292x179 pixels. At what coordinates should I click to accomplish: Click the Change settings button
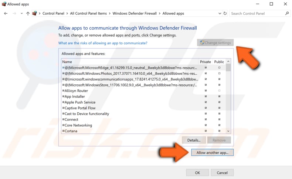pyautogui.click(x=215, y=43)
